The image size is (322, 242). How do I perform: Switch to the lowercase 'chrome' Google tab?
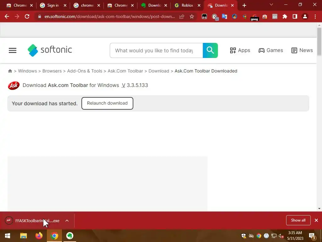pyautogui.click(x=87, y=5)
